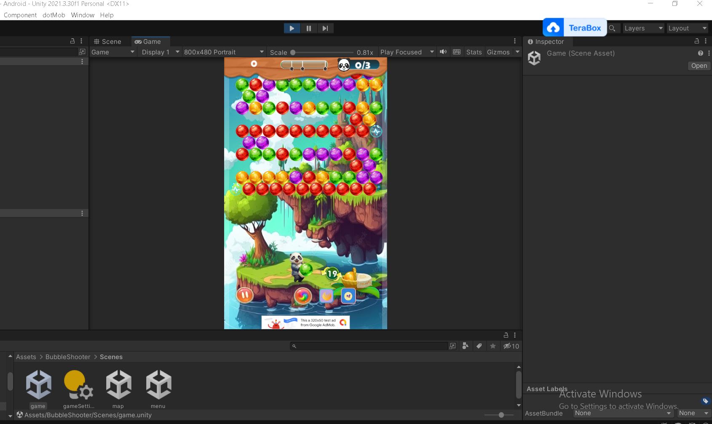
Task: Select the game scene asset
Action: tap(38, 388)
